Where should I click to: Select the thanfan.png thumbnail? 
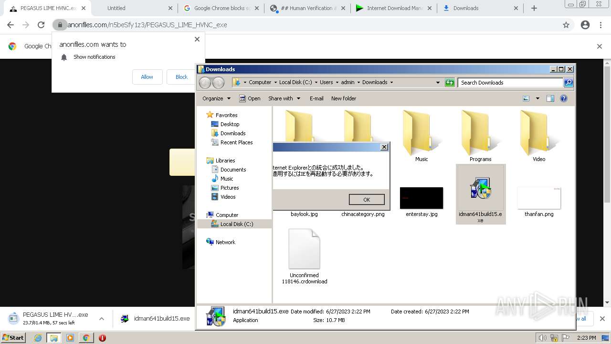click(x=539, y=198)
